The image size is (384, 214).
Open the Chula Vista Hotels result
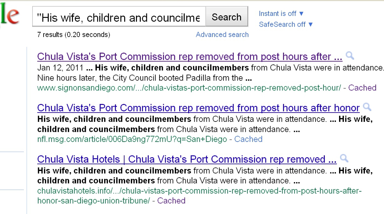click(186, 159)
